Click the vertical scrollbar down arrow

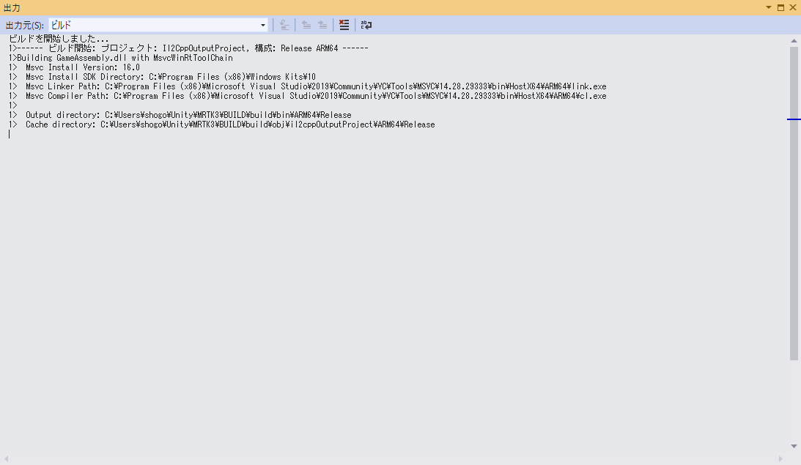pyautogui.click(x=794, y=446)
